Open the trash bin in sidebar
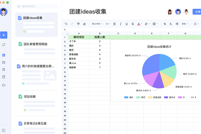 click(x=4, y=77)
